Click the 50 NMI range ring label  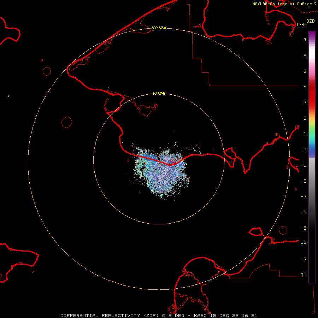[x=159, y=93]
